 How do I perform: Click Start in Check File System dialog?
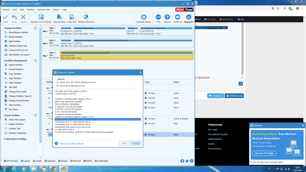124,144
